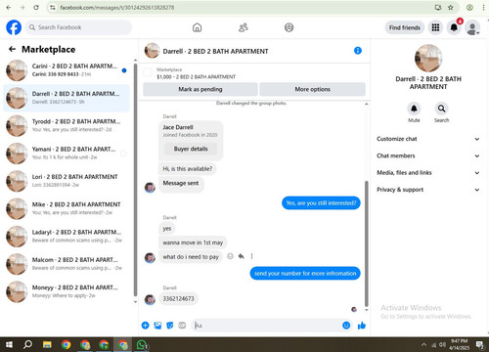Open the Carini conversation
Image resolution: width=489 pixels, height=352 pixels.
(x=67, y=70)
